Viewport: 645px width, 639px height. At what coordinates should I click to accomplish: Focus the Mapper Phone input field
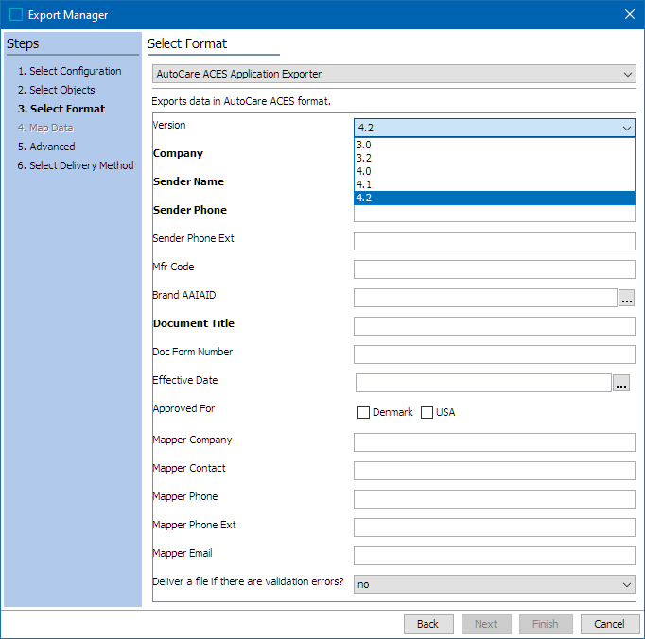495,499
